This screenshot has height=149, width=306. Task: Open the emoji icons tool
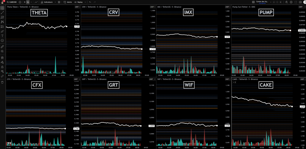(x=2, y=40)
